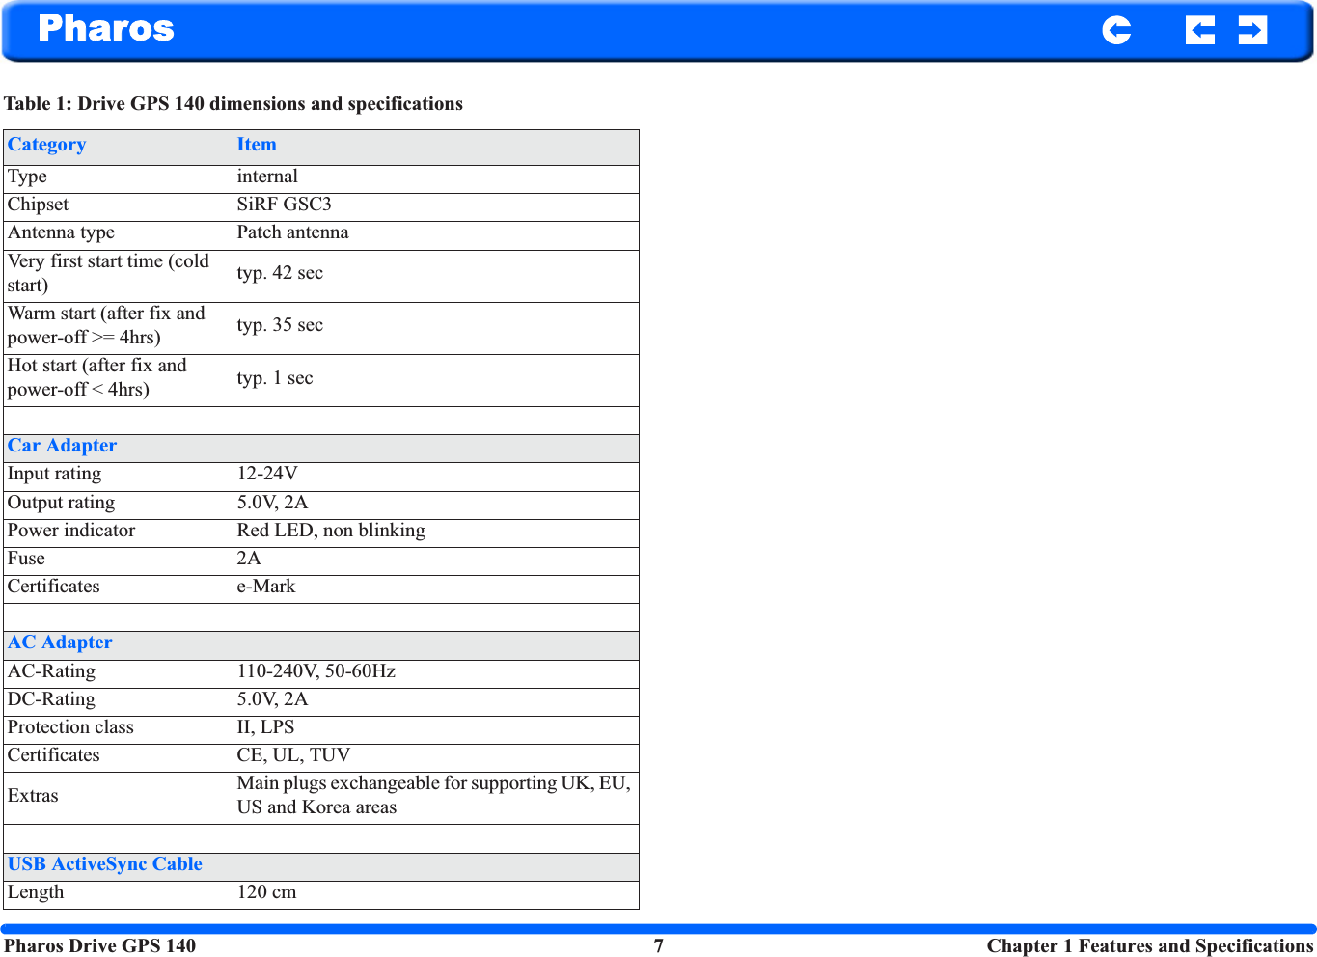Click the page number 7 in footer
Viewport: 1317px width, 957px height.
(659, 945)
